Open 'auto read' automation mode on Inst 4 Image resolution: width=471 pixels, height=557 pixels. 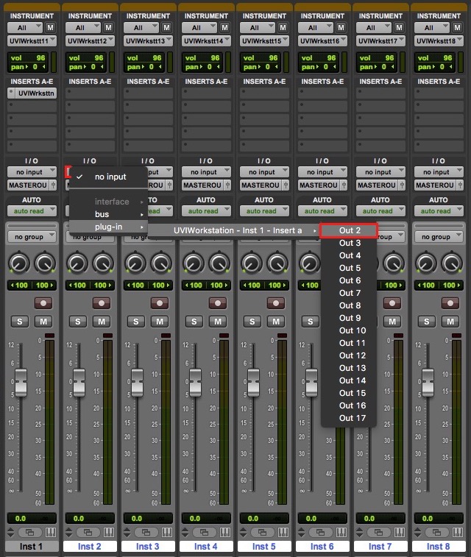206,211
